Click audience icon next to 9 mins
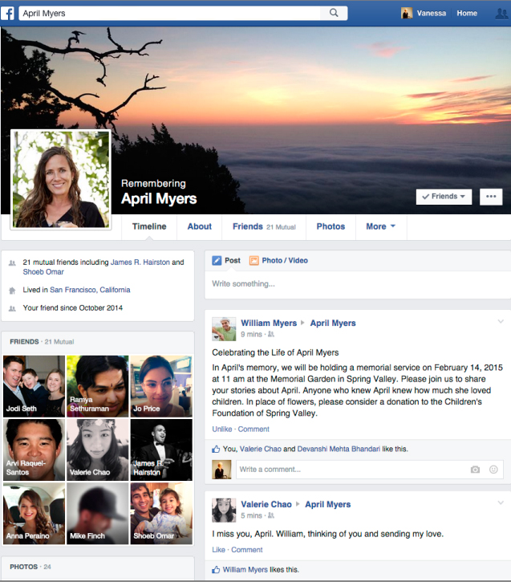 [x=271, y=334]
